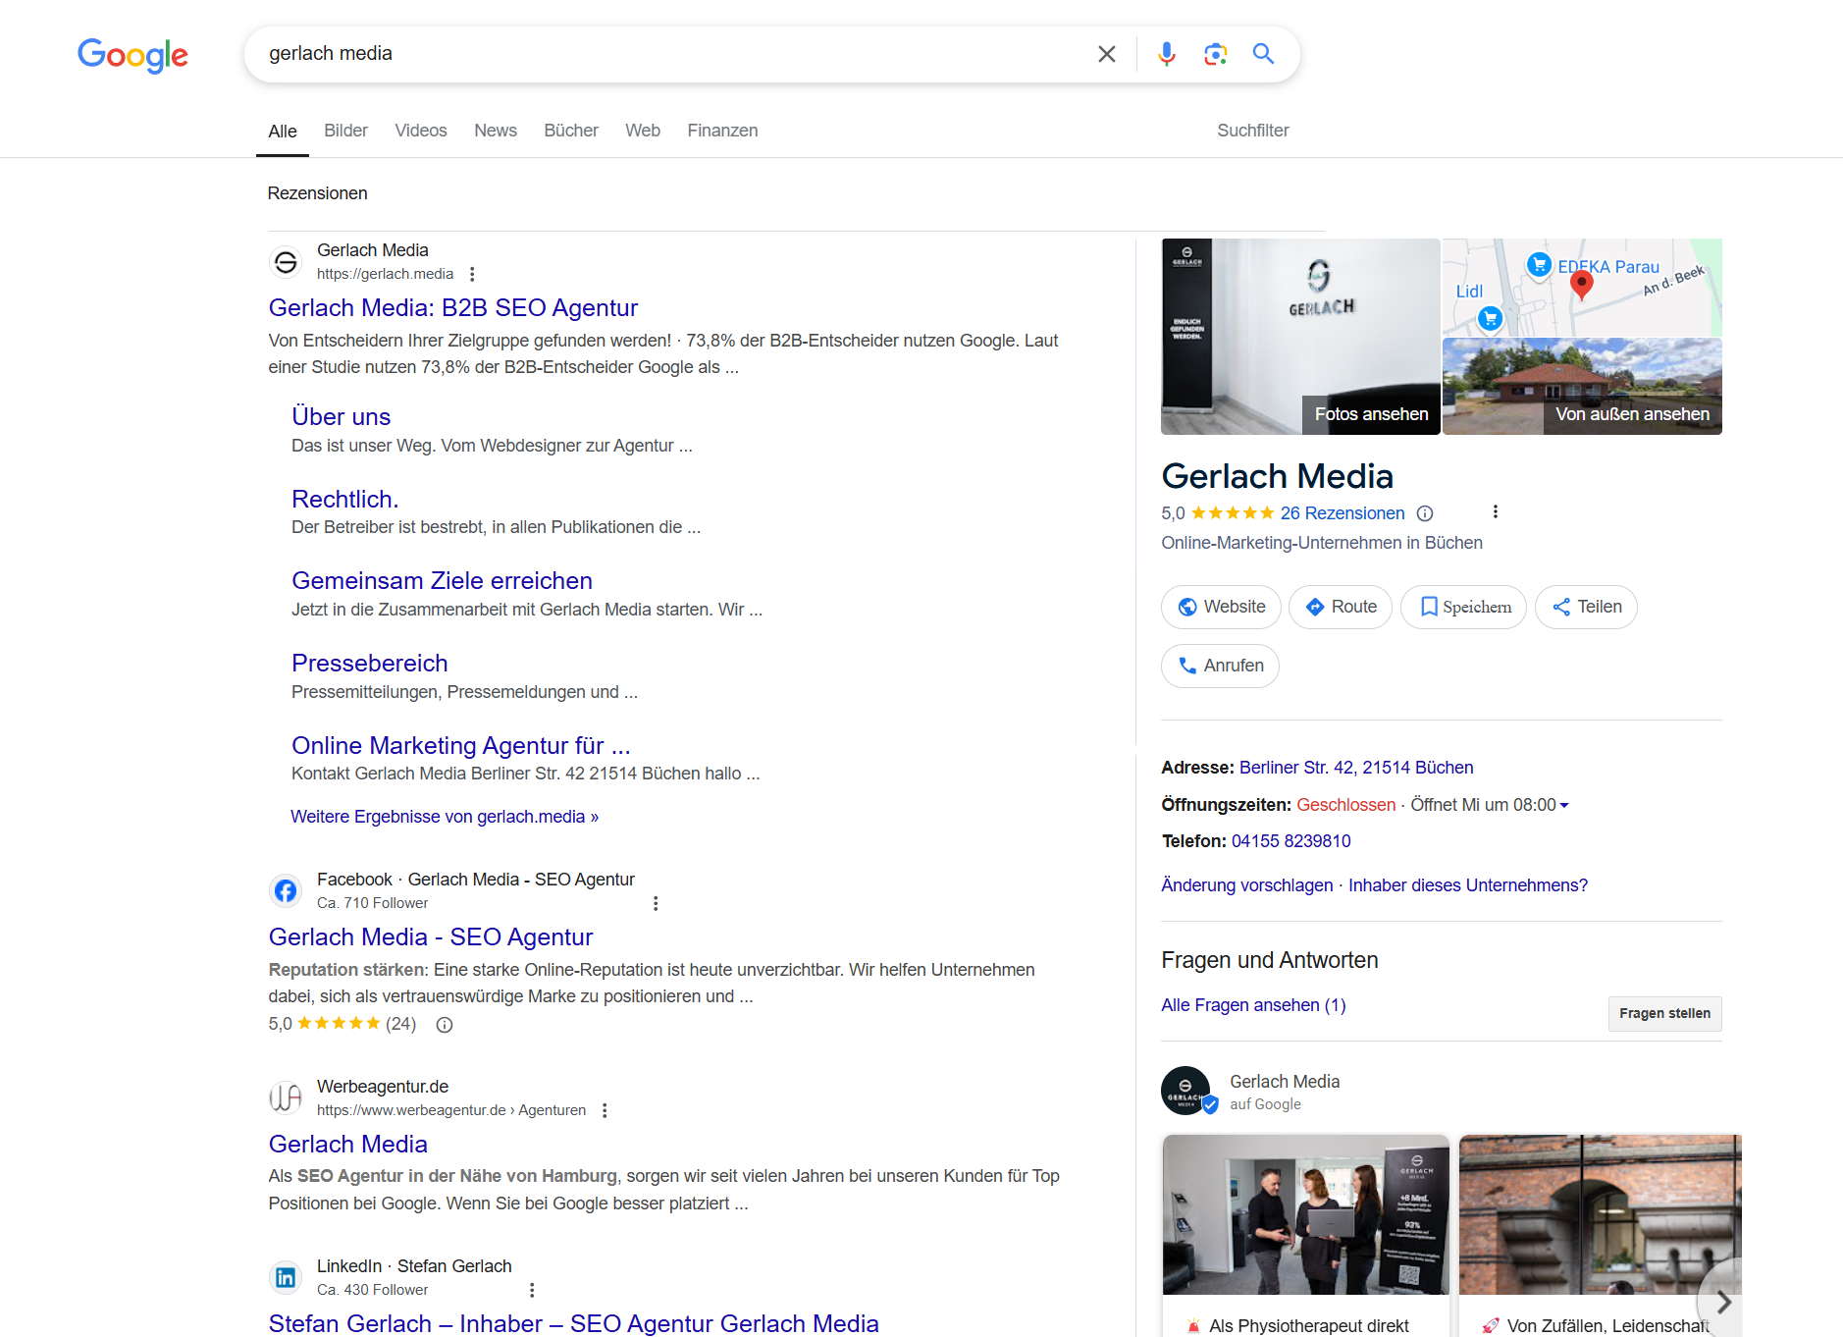The image size is (1843, 1337).
Task: Switch to the Bilder tab
Action: click(x=345, y=131)
